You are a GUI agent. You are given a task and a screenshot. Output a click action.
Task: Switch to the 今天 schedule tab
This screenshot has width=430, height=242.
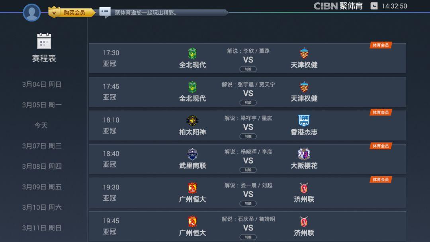click(41, 125)
